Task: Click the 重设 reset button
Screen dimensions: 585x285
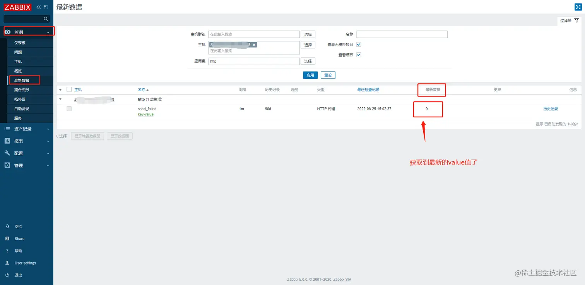Action: (328, 75)
